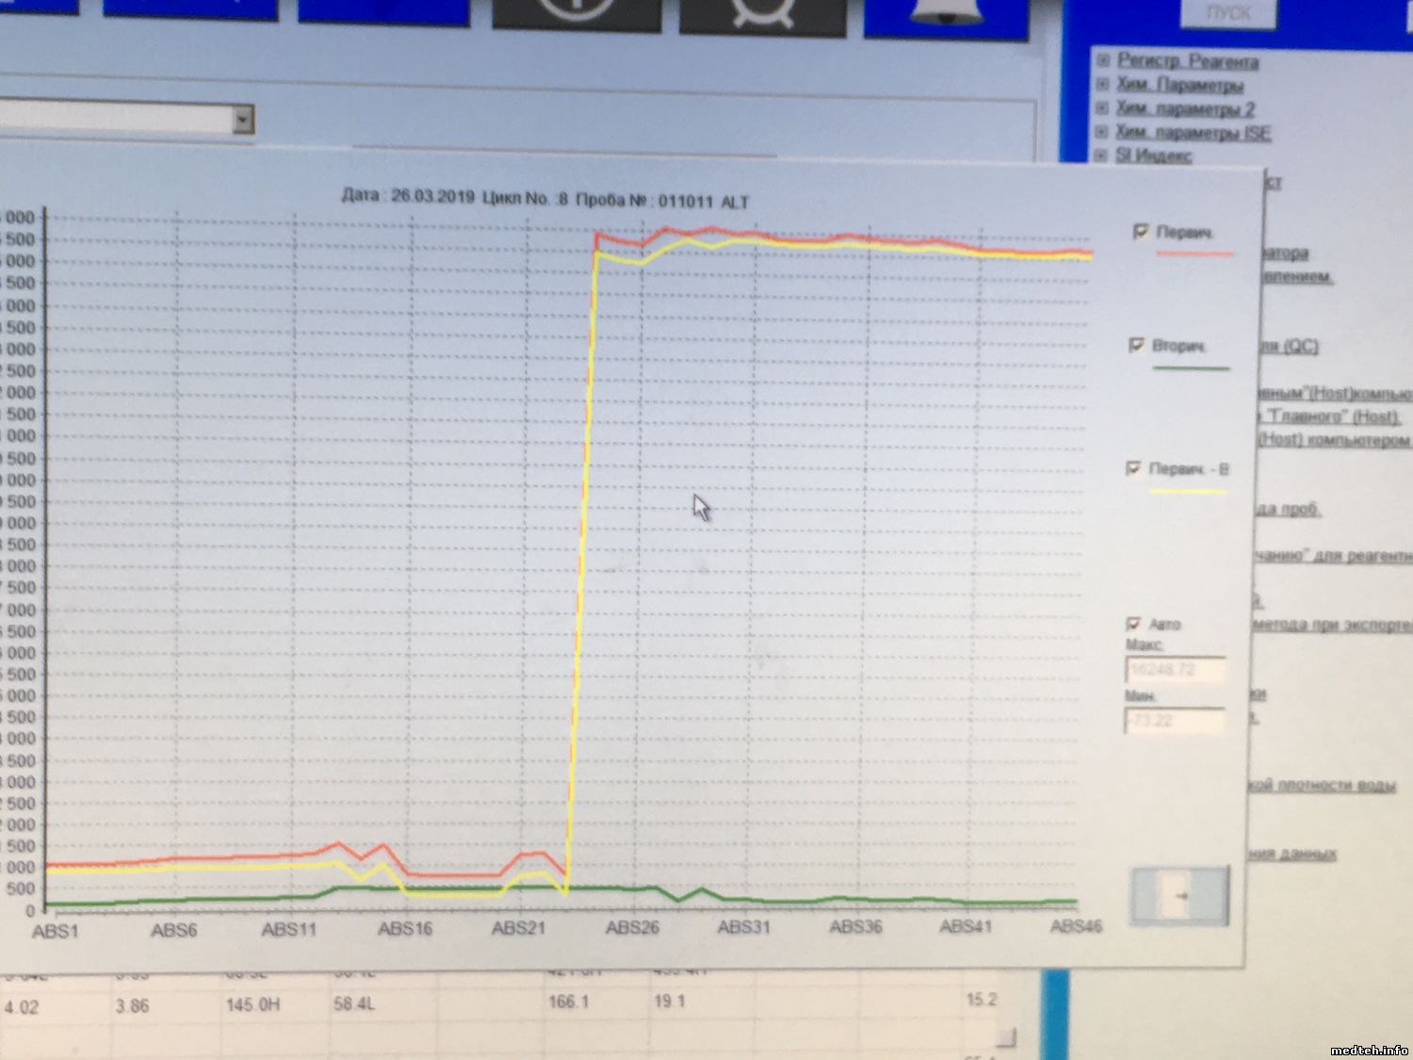Image resolution: width=1413 pixels, height=1060 pixels.
Task: Expand the Хим. параметры 2 tree node
Action: (1102, 108)
